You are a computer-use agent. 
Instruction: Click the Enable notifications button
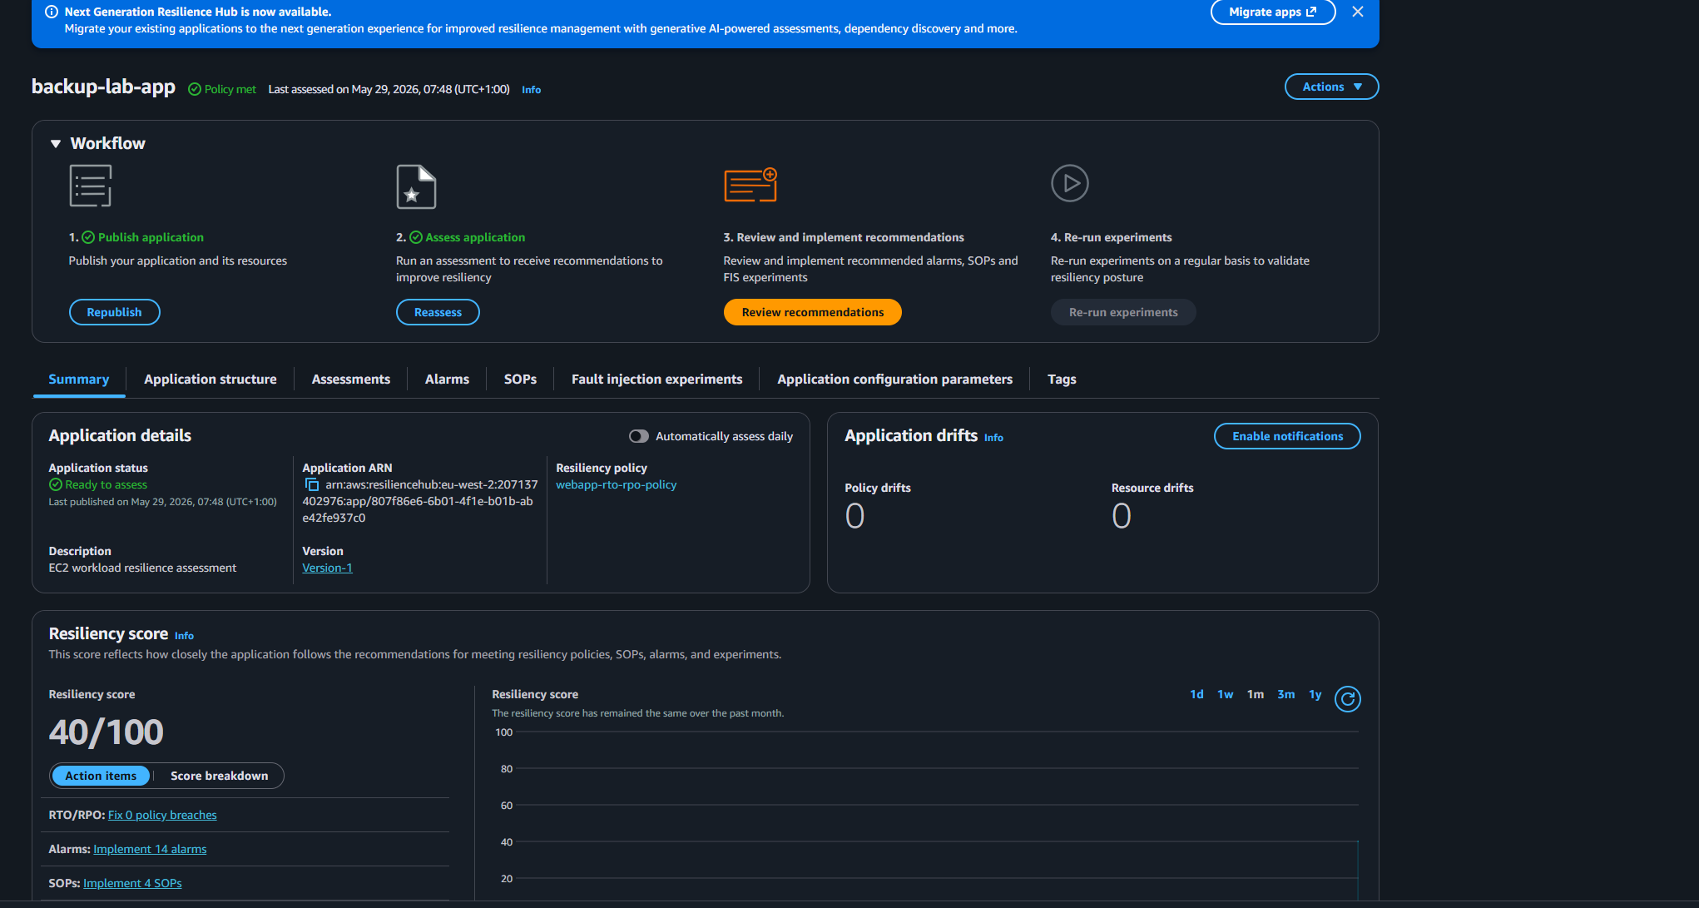tap(1287, 436)
